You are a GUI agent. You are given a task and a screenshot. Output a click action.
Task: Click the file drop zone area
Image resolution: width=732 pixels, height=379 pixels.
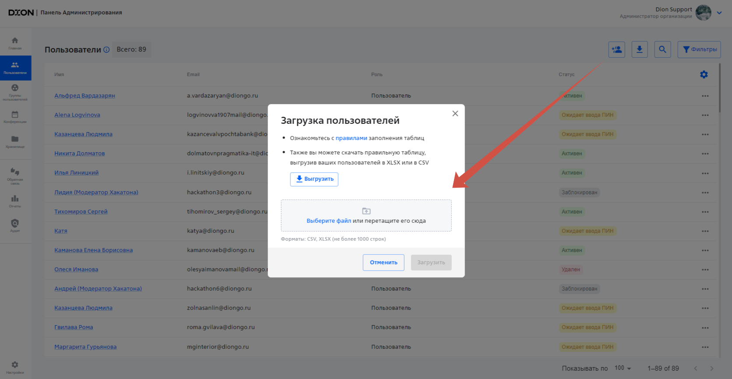(366, 216)
